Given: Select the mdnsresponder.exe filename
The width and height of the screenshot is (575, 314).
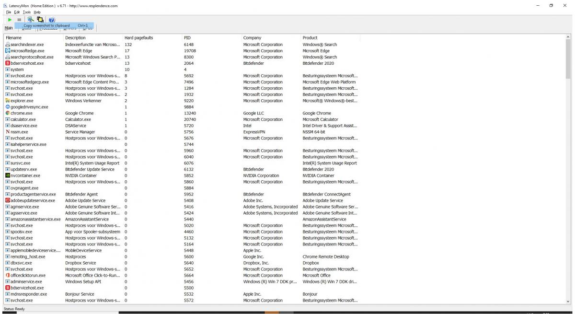Looking at the screenshot, I should click(x=29, y=294).
